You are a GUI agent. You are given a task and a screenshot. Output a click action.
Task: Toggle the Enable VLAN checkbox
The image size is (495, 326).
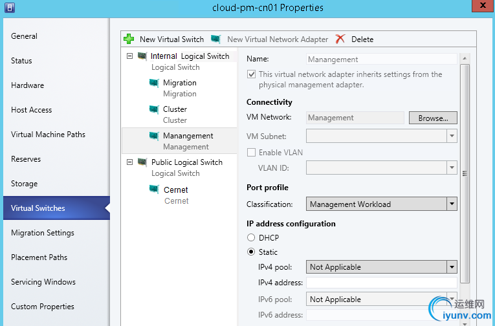pyautogui.click(x=252, y=153)
